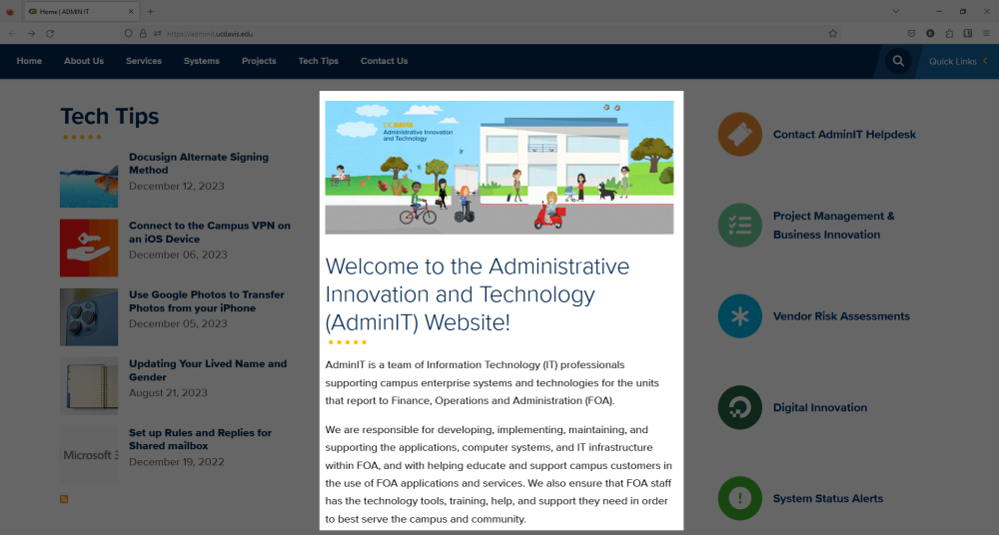
Task: Click the Digital Innovation circle icon
Action: coord(739,407)
